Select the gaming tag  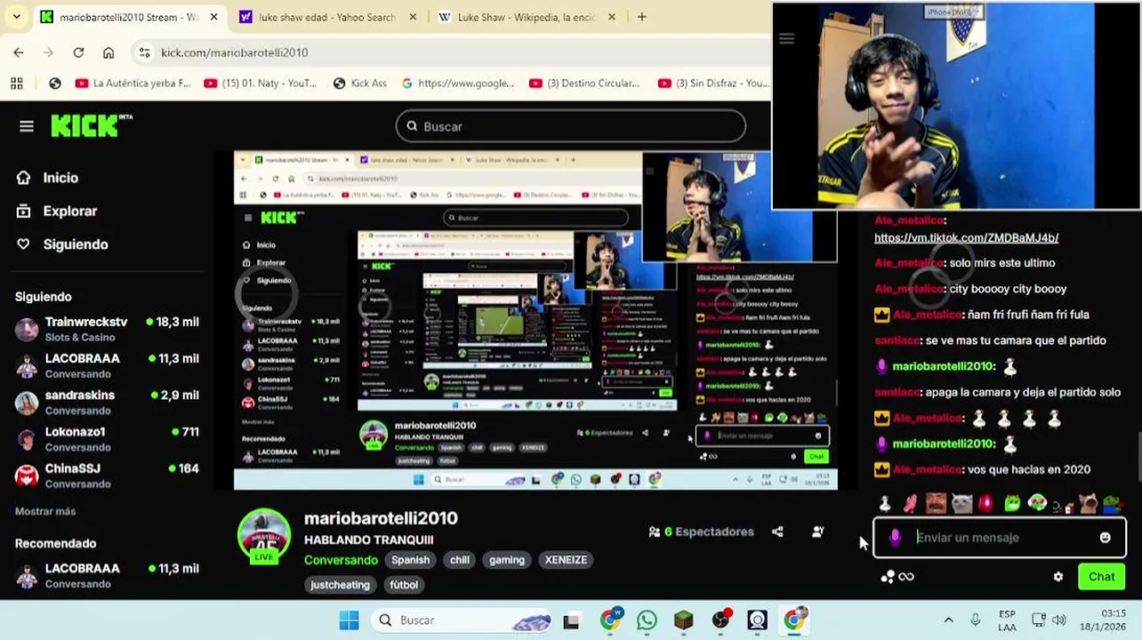click(507, 560)
